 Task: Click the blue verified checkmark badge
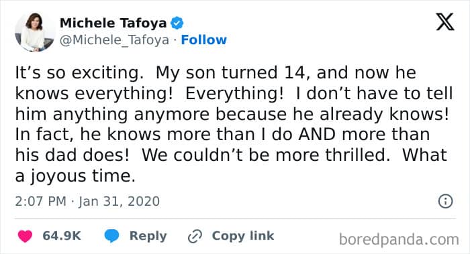[x=177, y=23]
